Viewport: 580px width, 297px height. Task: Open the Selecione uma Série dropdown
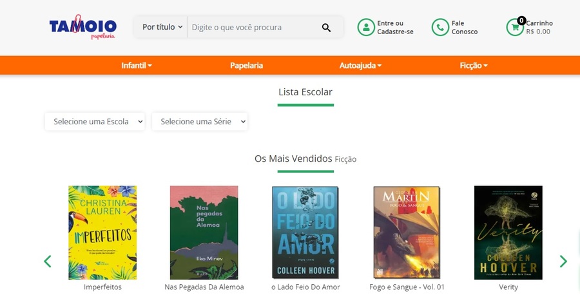200,121
